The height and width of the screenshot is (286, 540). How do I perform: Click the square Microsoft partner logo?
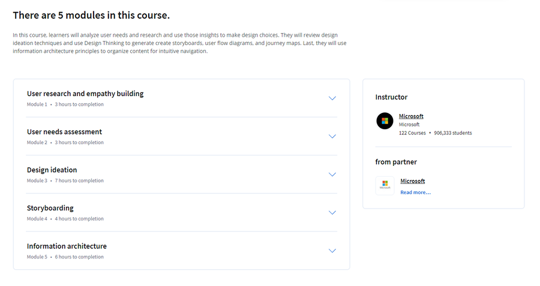click(x=385, y=186)
